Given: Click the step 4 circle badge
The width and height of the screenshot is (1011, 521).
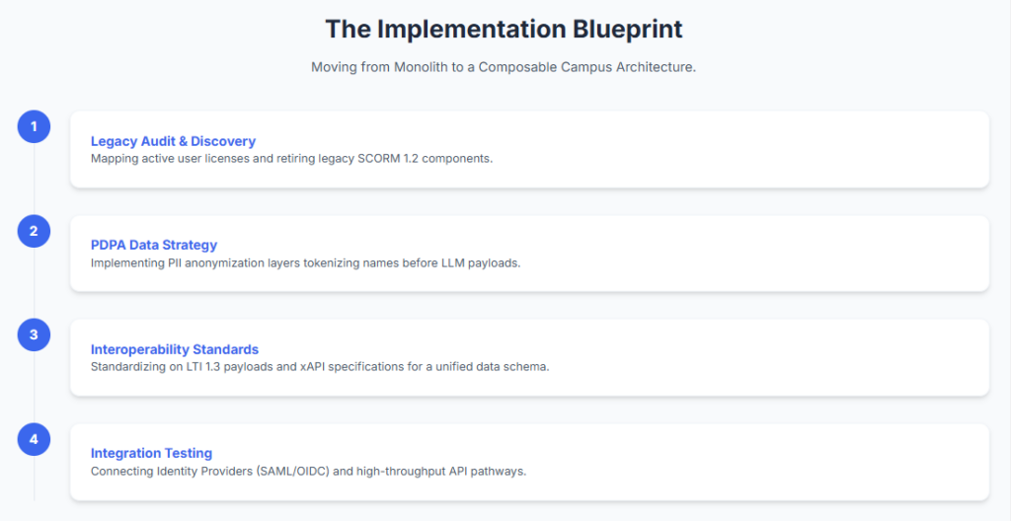Looking at the screenshot, I should 34,439.
